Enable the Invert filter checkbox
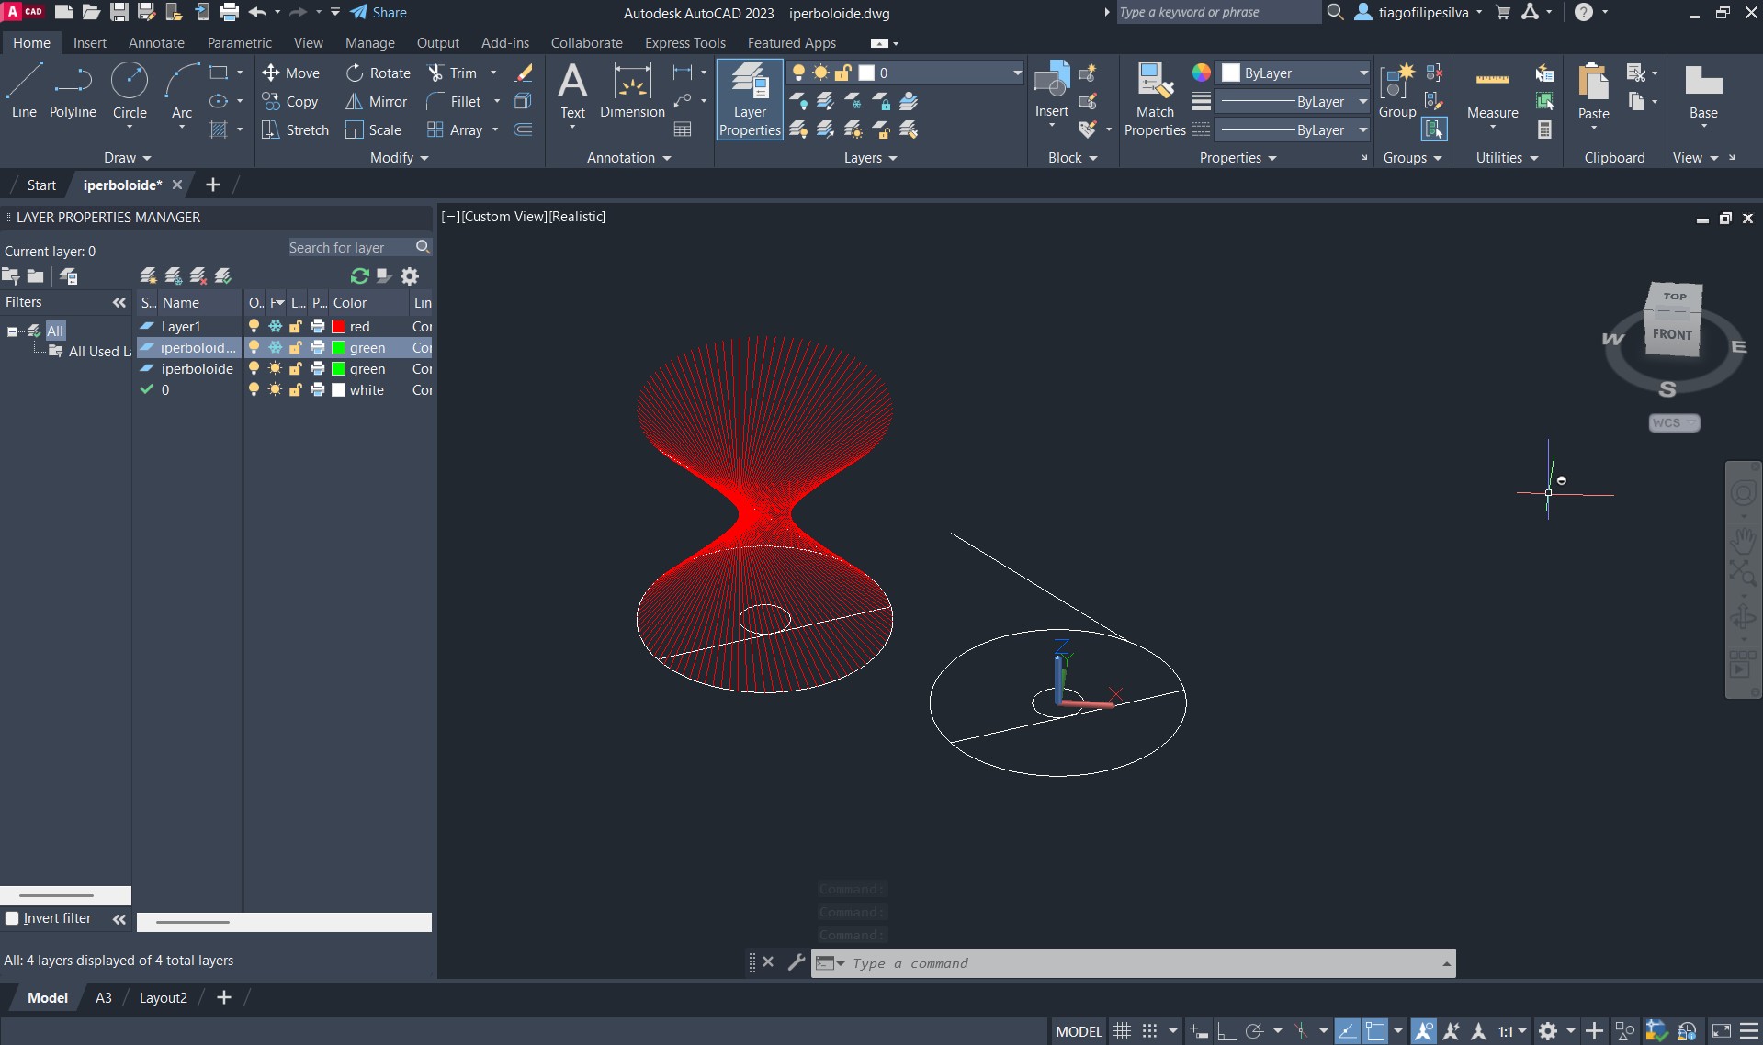Image resolution: width=1763 pixels, height=1045 pixels. (12, 918)
